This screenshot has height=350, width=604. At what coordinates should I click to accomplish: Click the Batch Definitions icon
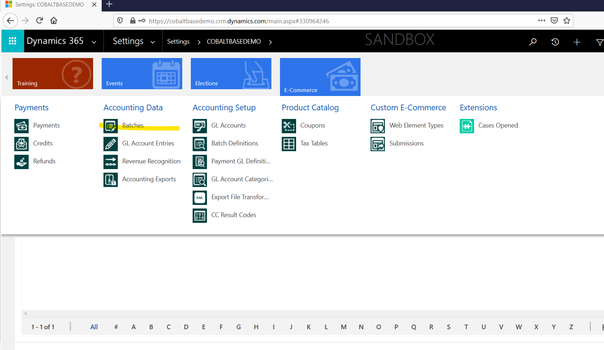coord(200,144)
